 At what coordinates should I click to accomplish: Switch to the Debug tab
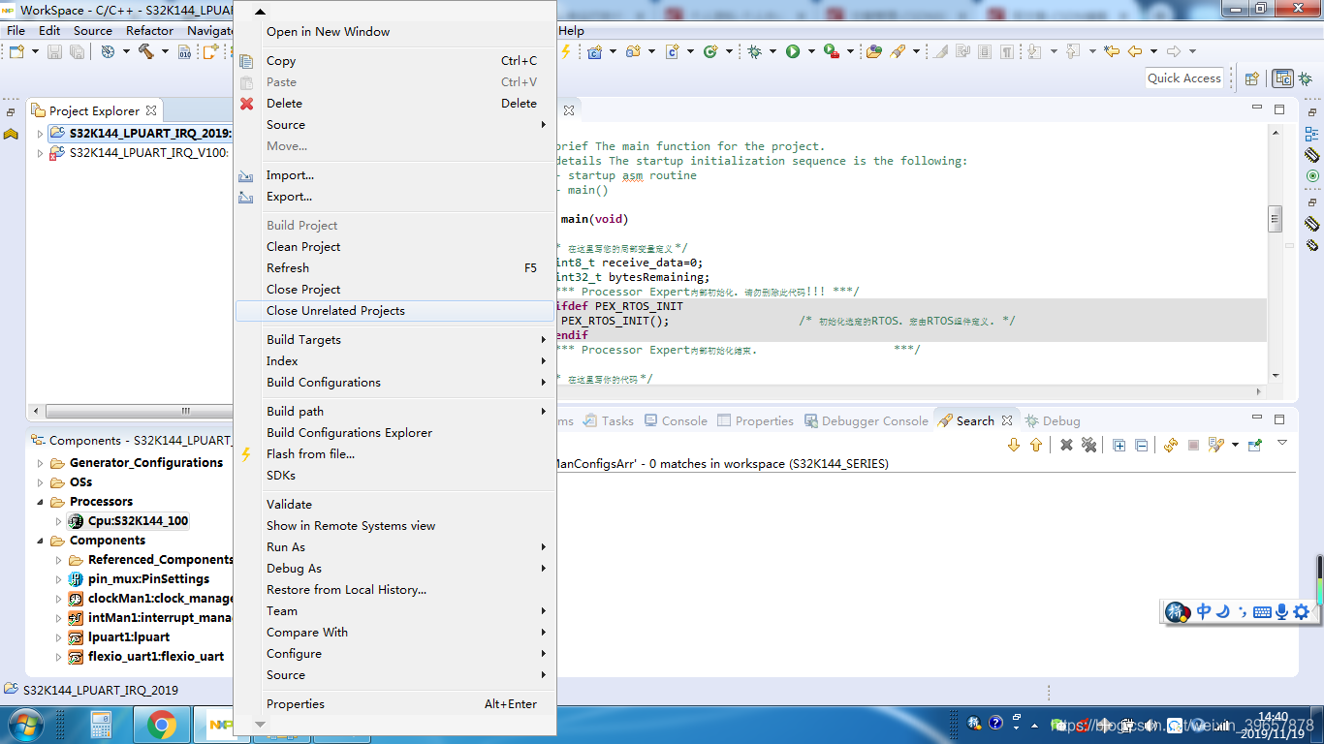point(1052,420)
